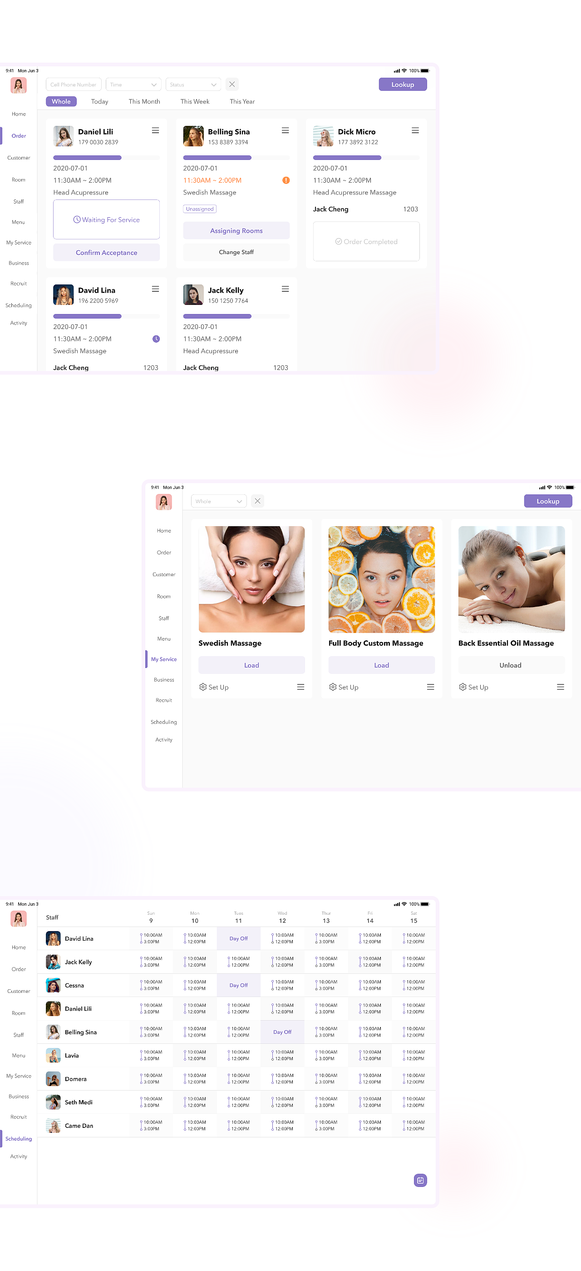This screenshot has height=1271, width=581.
Task: Expand the Time dropdown in Order screen
Action: point(133,85)
